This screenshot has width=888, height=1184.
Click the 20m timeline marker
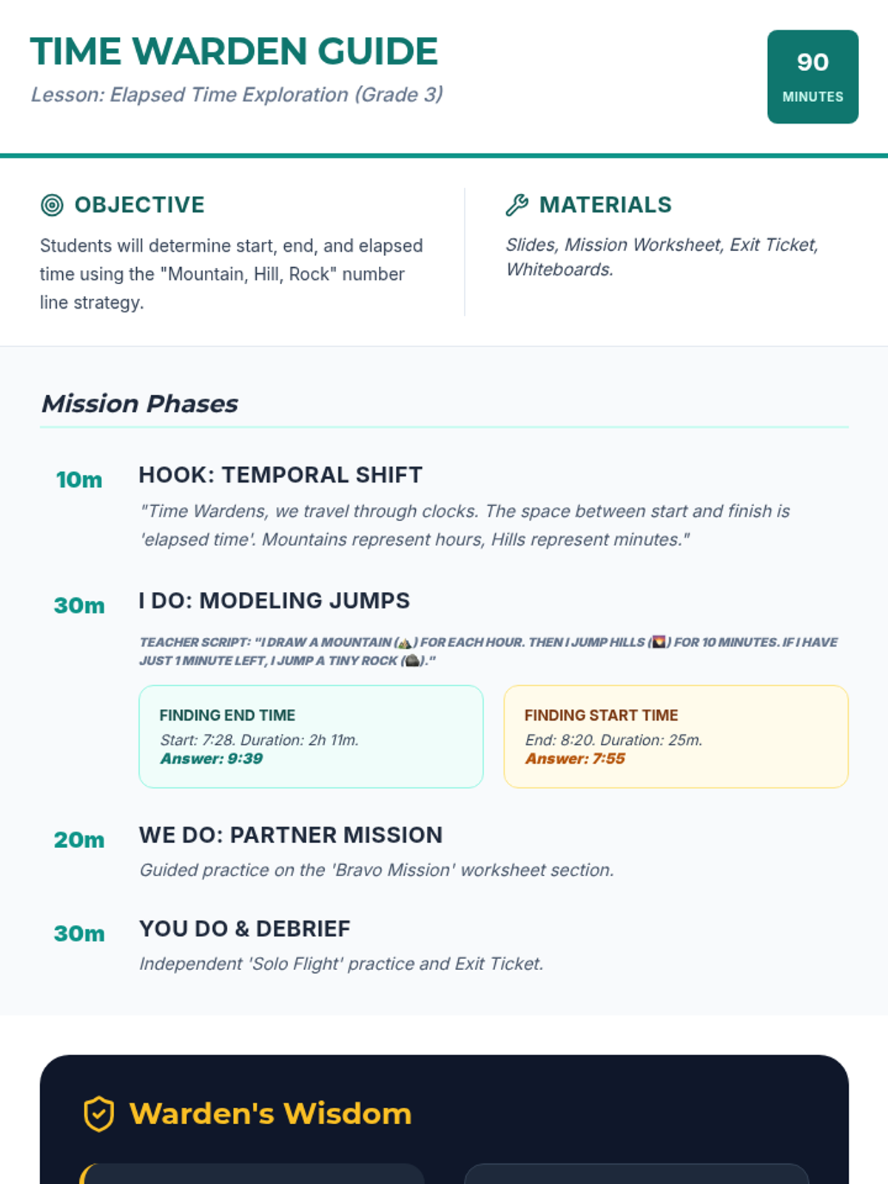(x=79, y=840)
